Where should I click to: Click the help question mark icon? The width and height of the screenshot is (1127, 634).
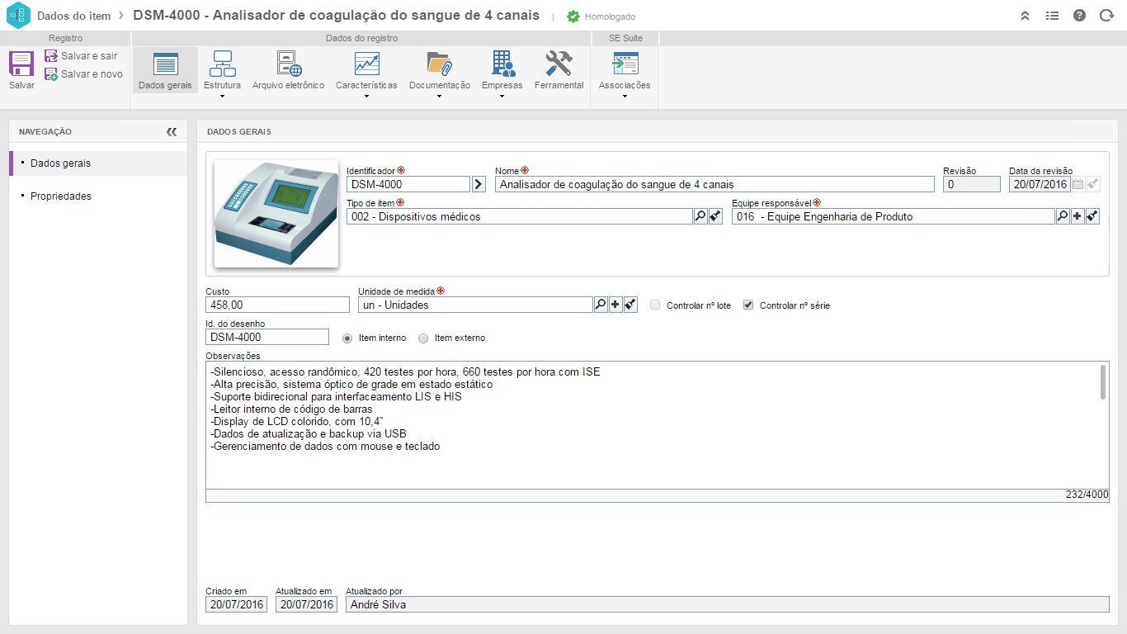click(1079, 16)
